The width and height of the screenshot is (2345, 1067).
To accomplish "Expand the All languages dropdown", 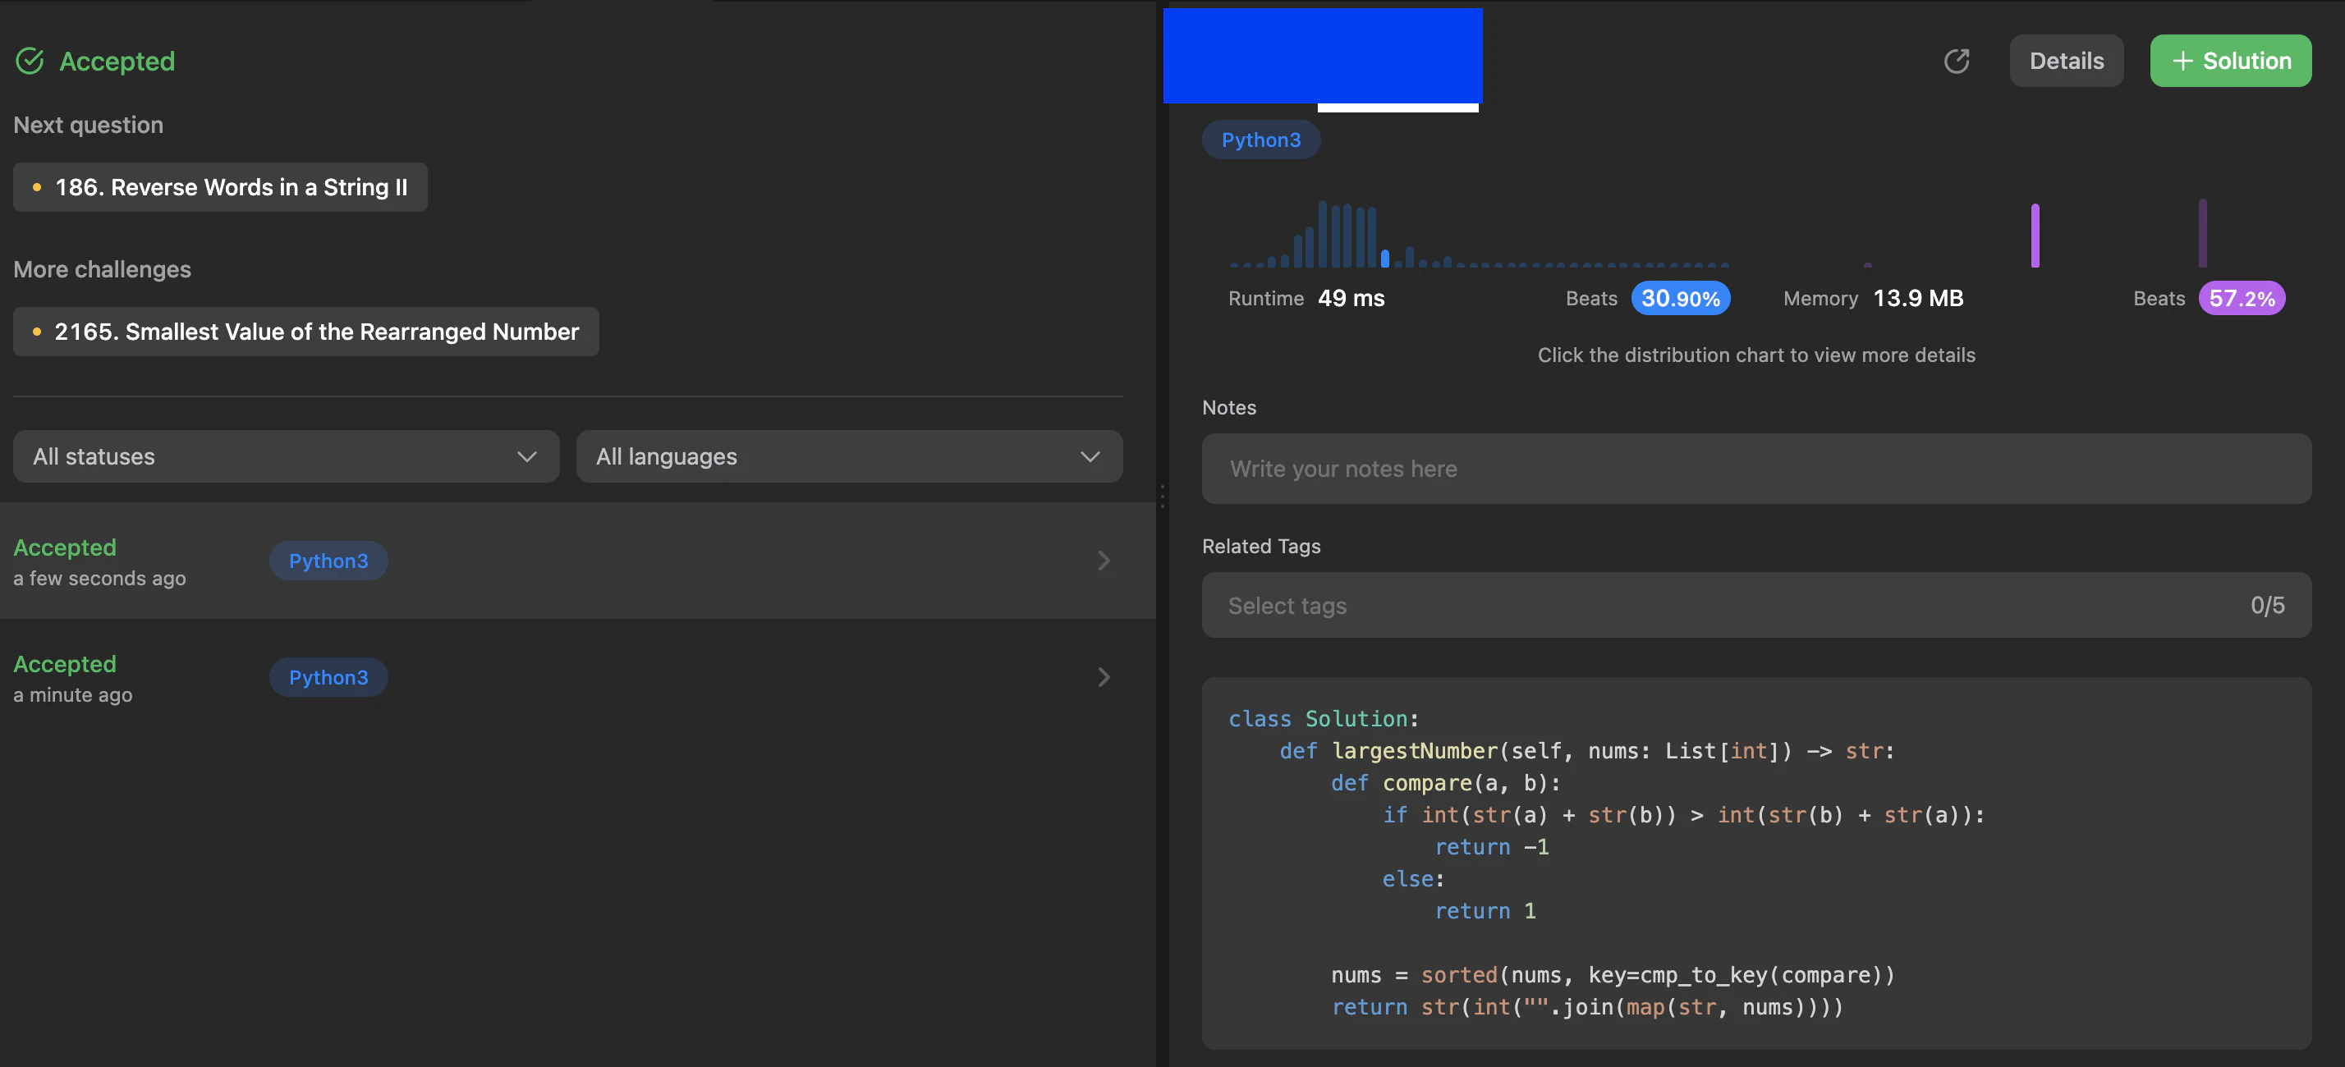I will point(849,456).
